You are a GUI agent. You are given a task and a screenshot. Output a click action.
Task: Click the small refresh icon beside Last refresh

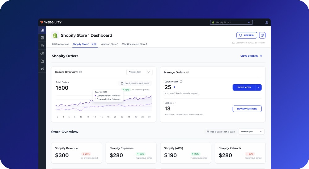[x=233, y=43]
